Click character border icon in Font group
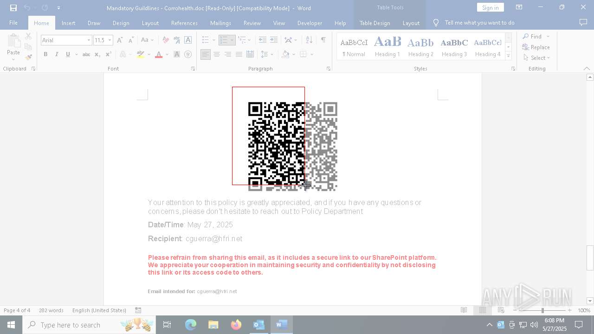The height and width of the screenshot is (334, 594). coord(188,40)
